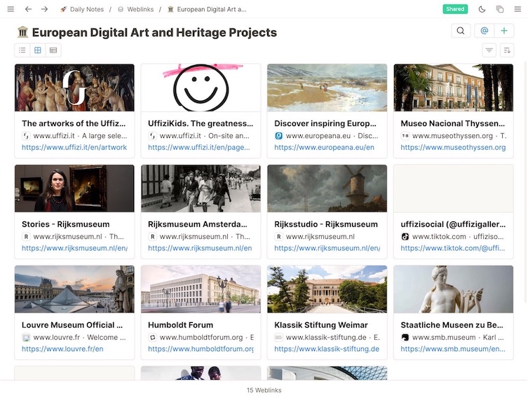Image resolution: width=528 pixels, height=400 pixels.
Task: Open the right-side hamburger menu
Action: pyautogui.click(x=517, y=9)
